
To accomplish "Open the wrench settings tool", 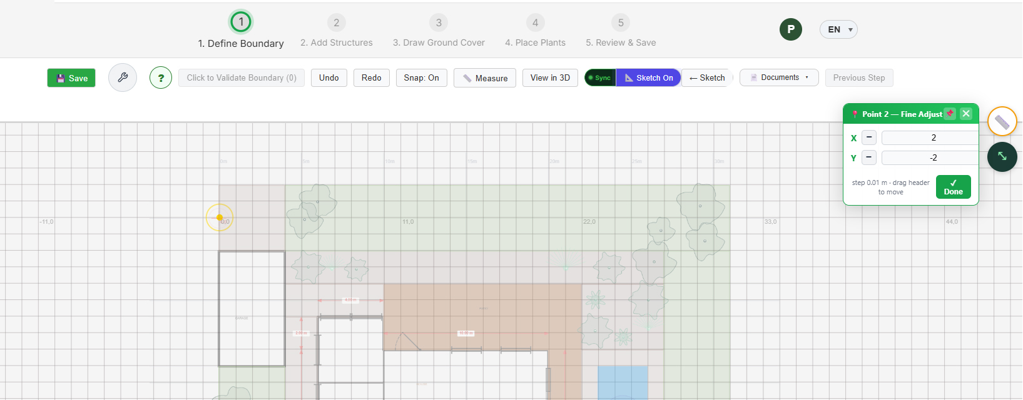I will coord(123,77).
